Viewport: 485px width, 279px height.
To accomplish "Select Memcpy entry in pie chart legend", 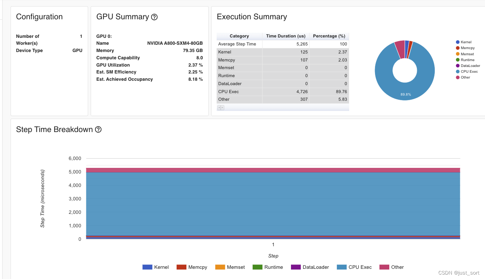I will [465, 48].
